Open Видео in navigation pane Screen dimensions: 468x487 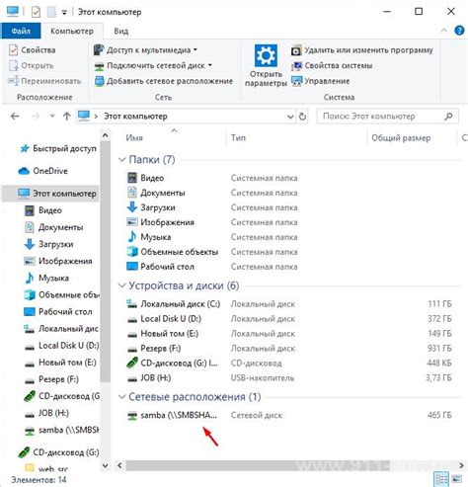click(43, 210)
